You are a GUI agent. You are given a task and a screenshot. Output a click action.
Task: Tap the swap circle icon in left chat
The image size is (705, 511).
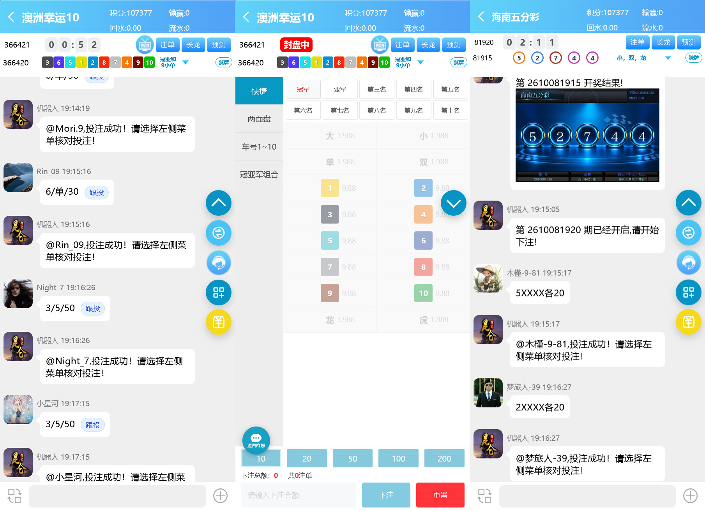[x=219, y=233]
